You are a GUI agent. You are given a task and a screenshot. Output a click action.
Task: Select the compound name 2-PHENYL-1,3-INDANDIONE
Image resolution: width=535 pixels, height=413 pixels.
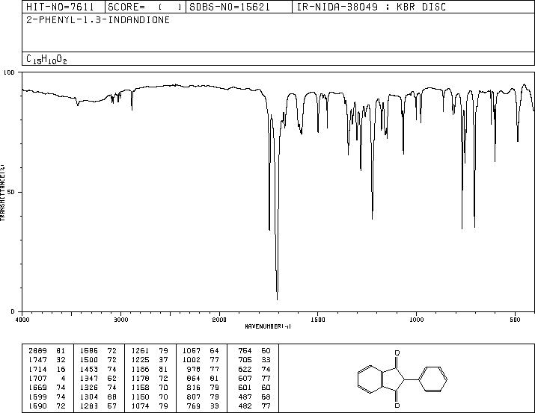98,20
